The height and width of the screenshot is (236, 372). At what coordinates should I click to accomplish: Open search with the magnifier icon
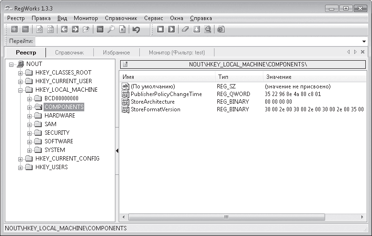point(111,29)
